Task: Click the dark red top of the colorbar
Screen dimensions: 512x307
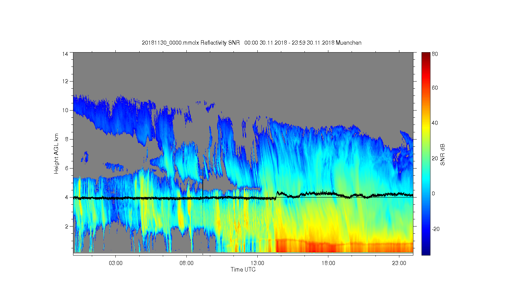Action: coord(426,55)
